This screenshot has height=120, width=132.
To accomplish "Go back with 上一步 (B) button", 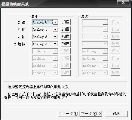I will point(69,114).
